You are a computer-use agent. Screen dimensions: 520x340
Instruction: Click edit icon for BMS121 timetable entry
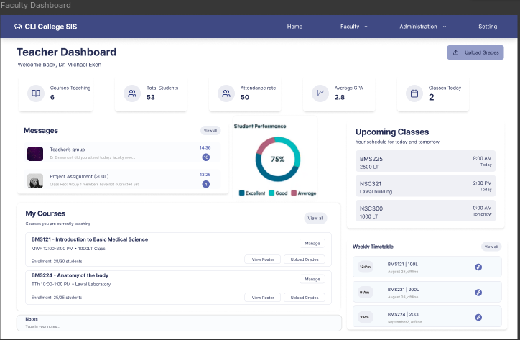(x=478, y=267)
